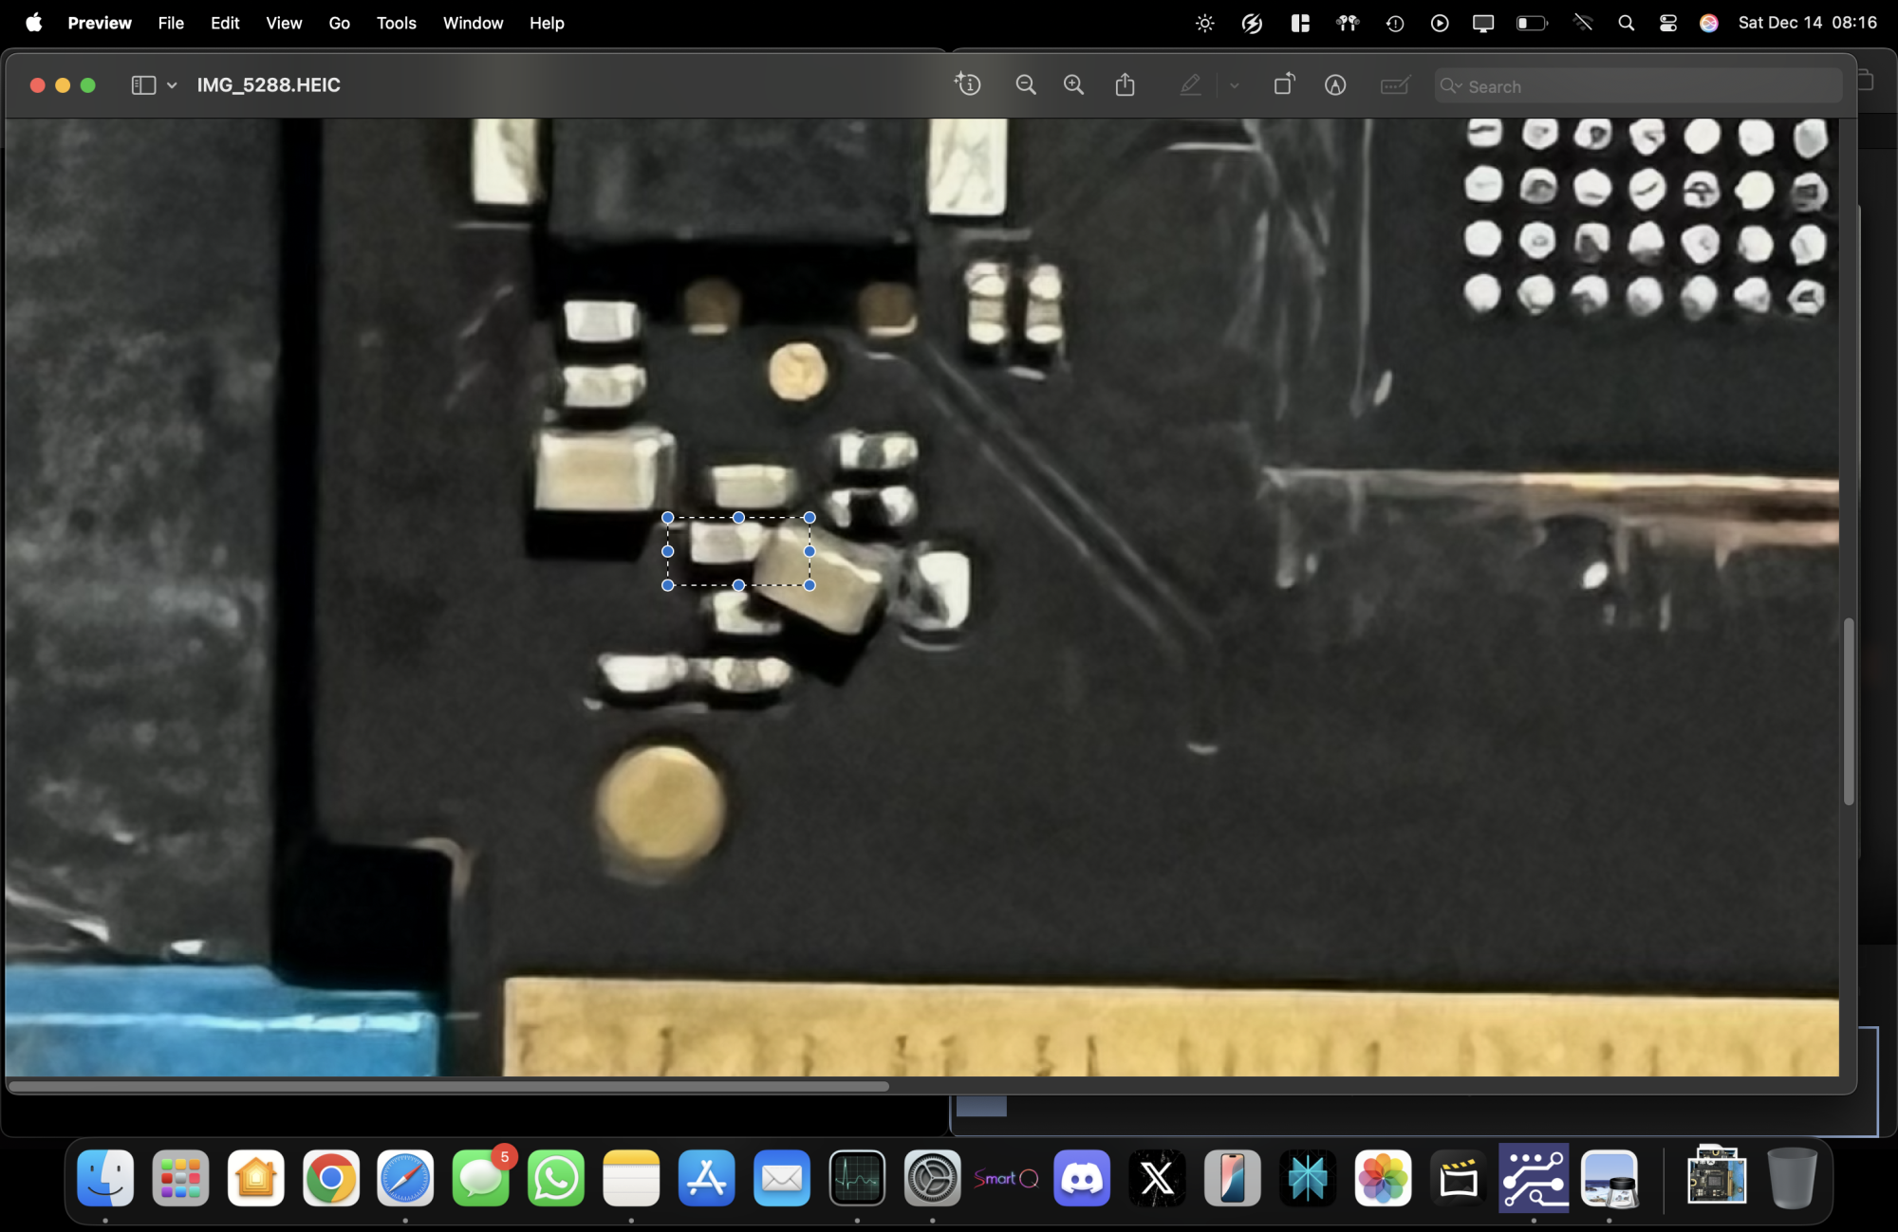Click the Highlight pen icon
Screen dimensions: 1898x1232
[x=1190, y=85]
